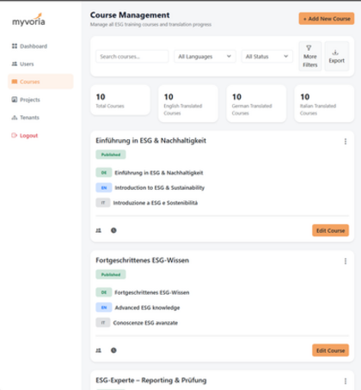Open three-dot menu for ESG-Experte course

coord(346,381)
